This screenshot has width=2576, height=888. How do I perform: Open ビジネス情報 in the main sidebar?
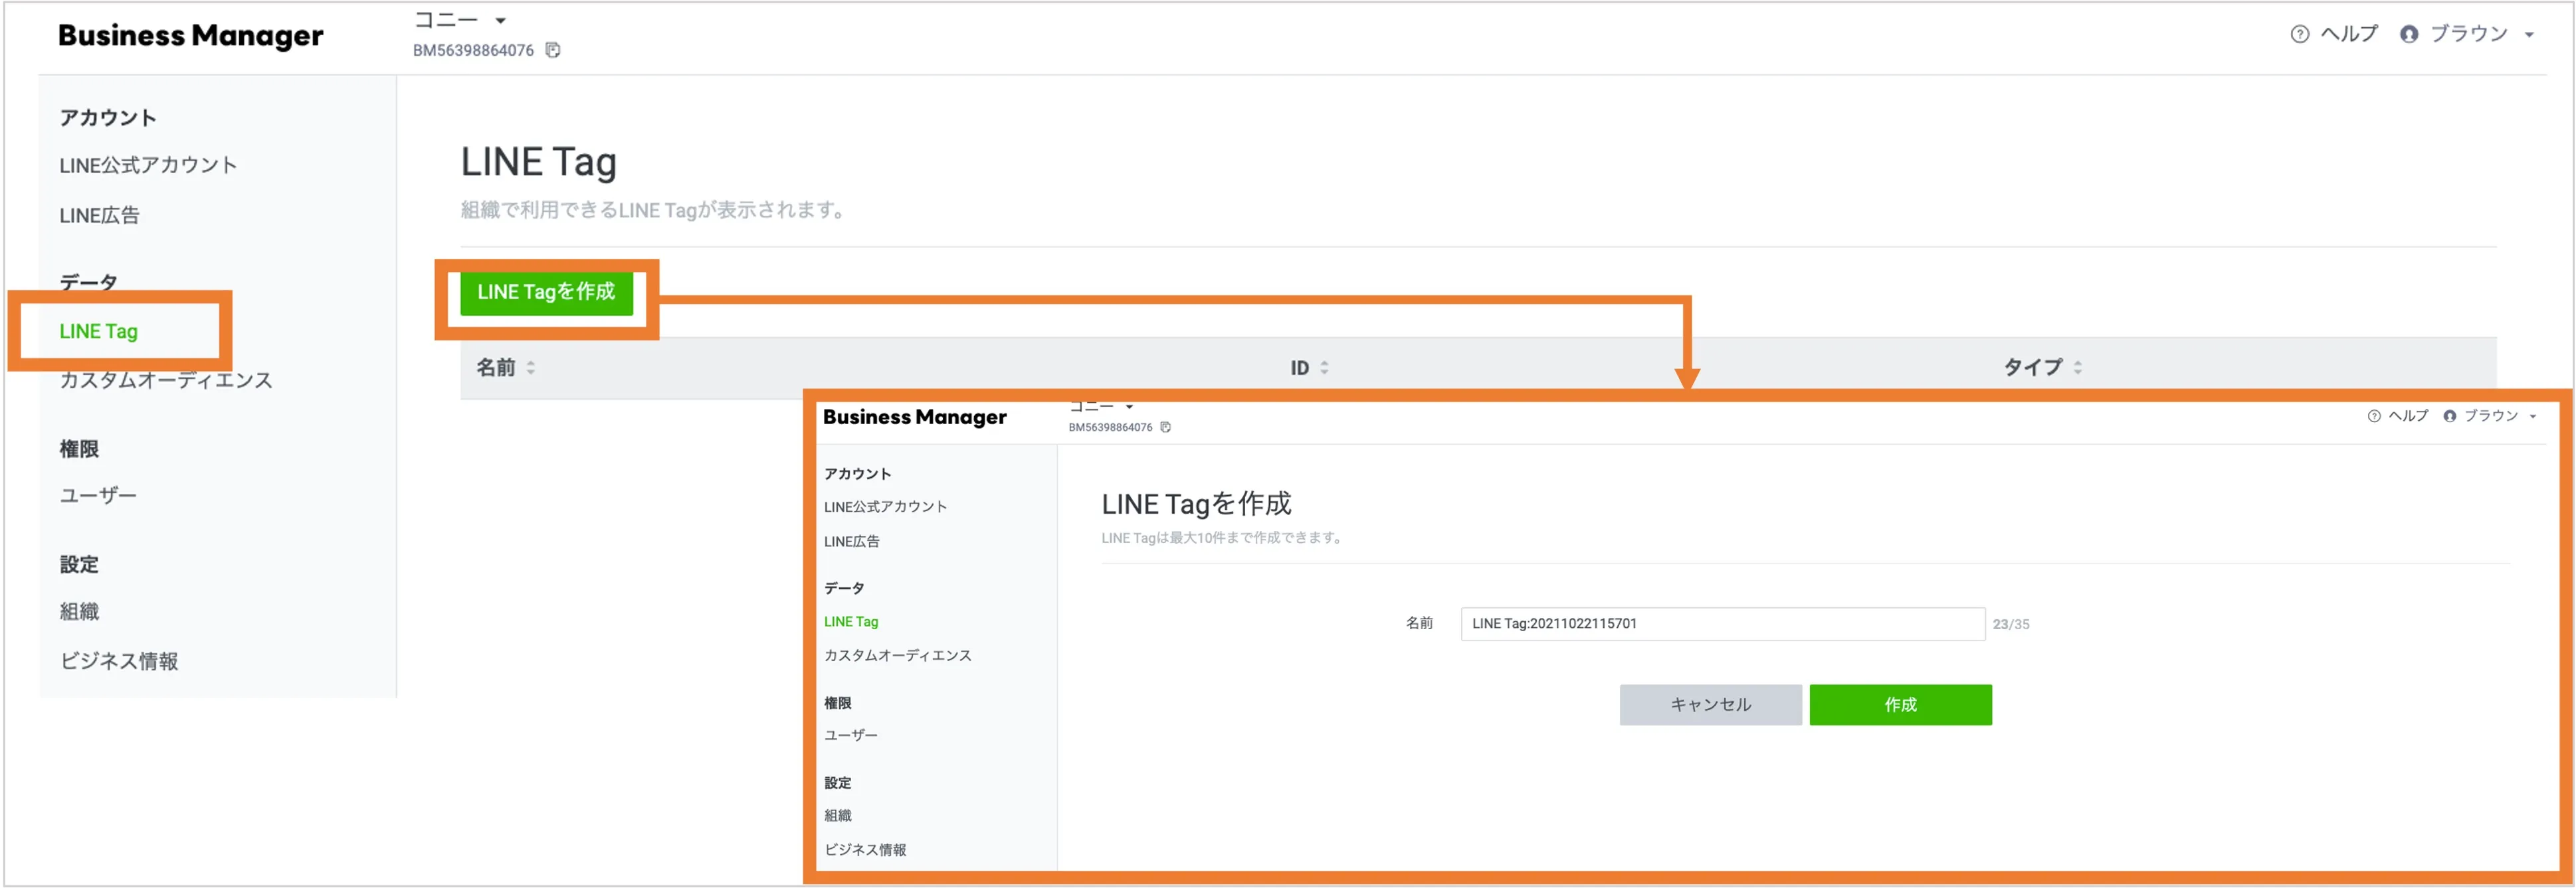119,661
